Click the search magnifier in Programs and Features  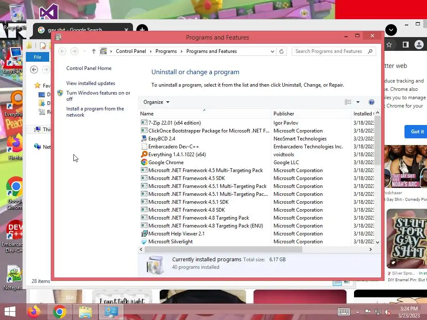tap(370, 51)
